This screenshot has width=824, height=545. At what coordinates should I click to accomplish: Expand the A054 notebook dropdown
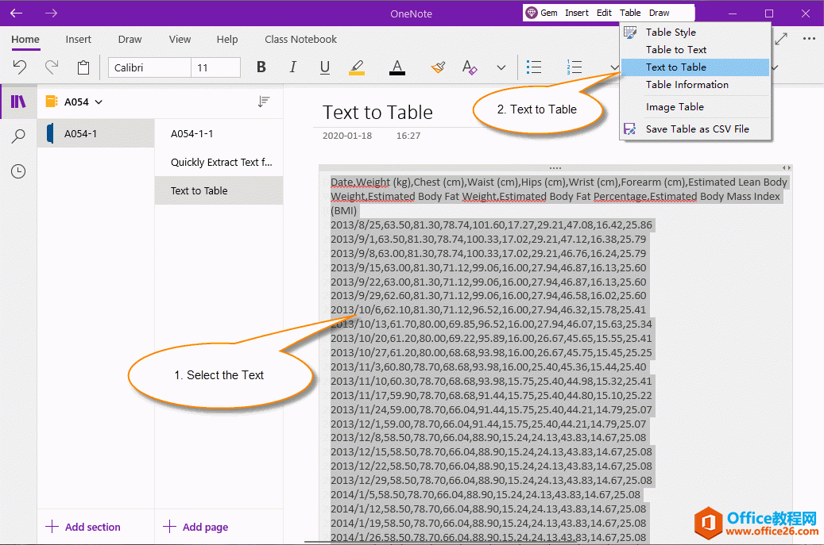[x=99, y=102]
